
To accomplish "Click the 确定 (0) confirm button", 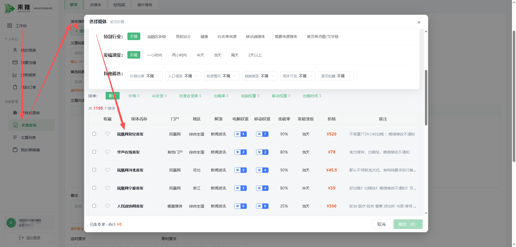I will 408,224.
